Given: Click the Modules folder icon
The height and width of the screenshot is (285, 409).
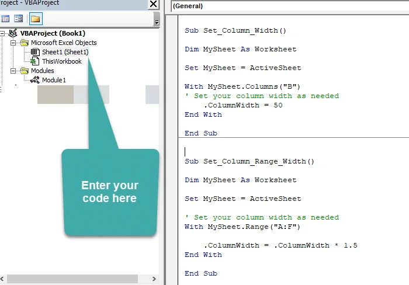Looking at the screenshot, I should [x=25, y=71].
